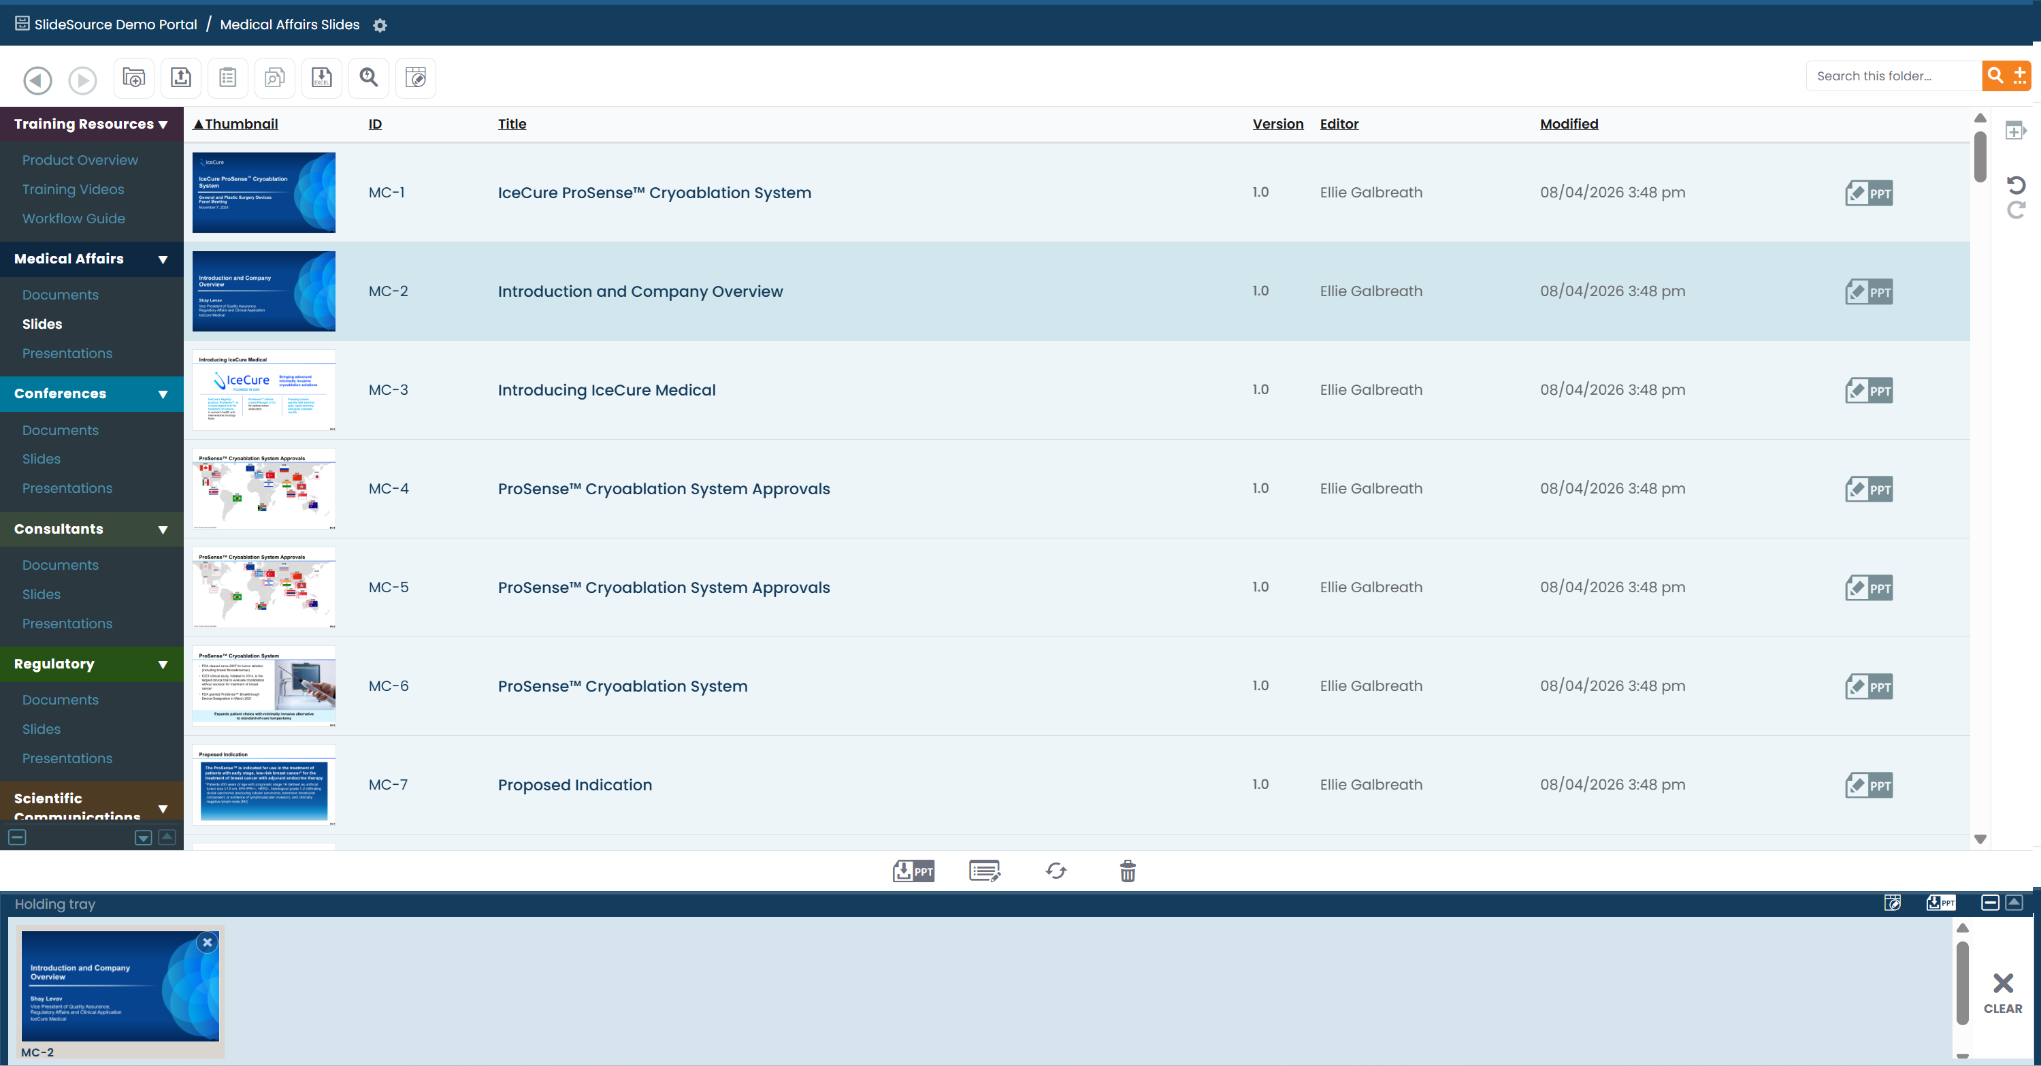The image size is (2041, 1066).
Task: Click the upload file toolbar icon
Action: 180,78
